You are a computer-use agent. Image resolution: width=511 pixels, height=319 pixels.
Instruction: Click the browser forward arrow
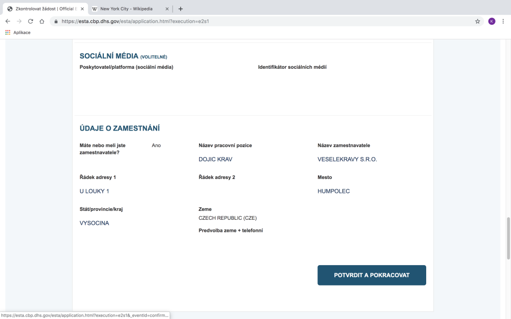click(x=19, y=21)
